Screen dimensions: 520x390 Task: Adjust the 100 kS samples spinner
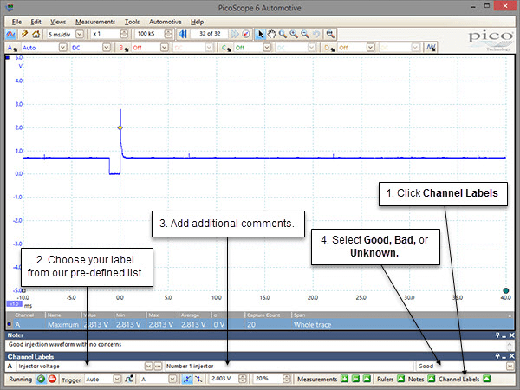tap(168, 34)
